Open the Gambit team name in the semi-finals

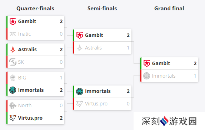point(94,35)
